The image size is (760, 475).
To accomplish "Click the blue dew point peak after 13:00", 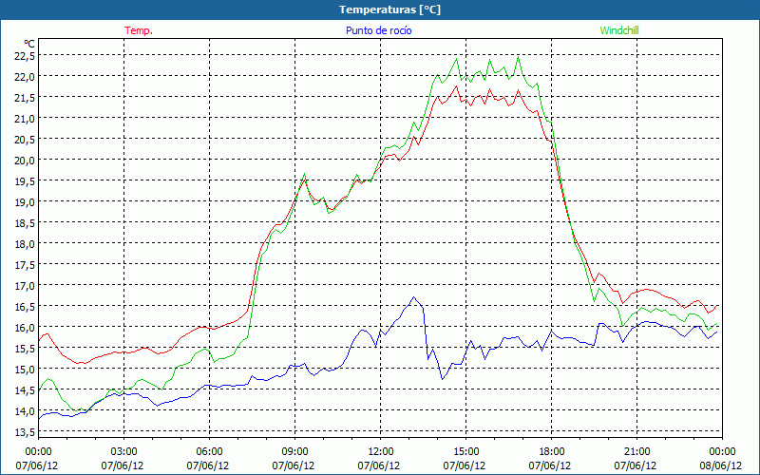I will click(x=413, y=297).
